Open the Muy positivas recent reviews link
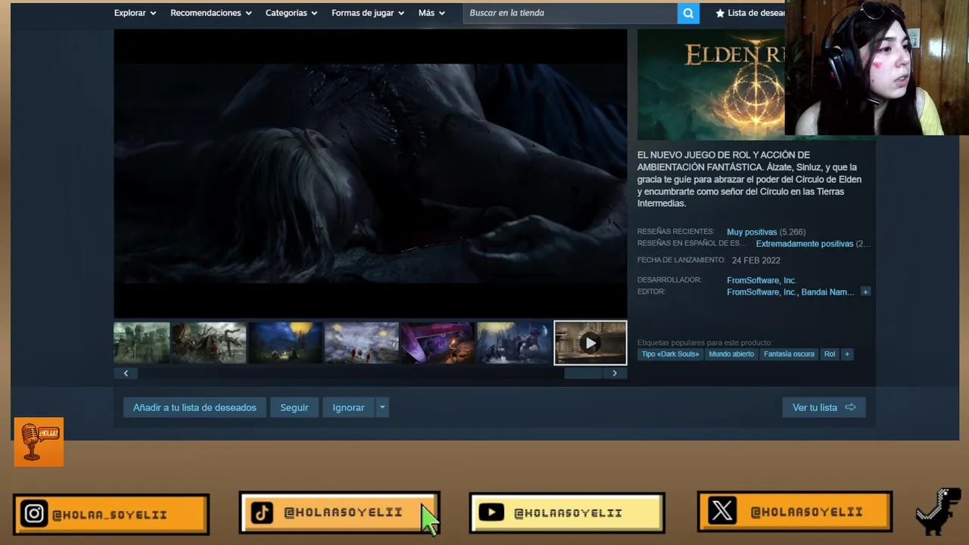969x545 pixels. tap(752, 232)
